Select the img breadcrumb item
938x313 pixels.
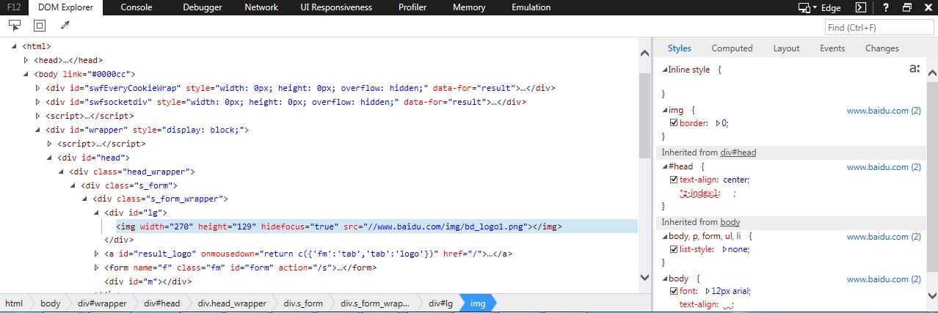(x=478, y=303)
